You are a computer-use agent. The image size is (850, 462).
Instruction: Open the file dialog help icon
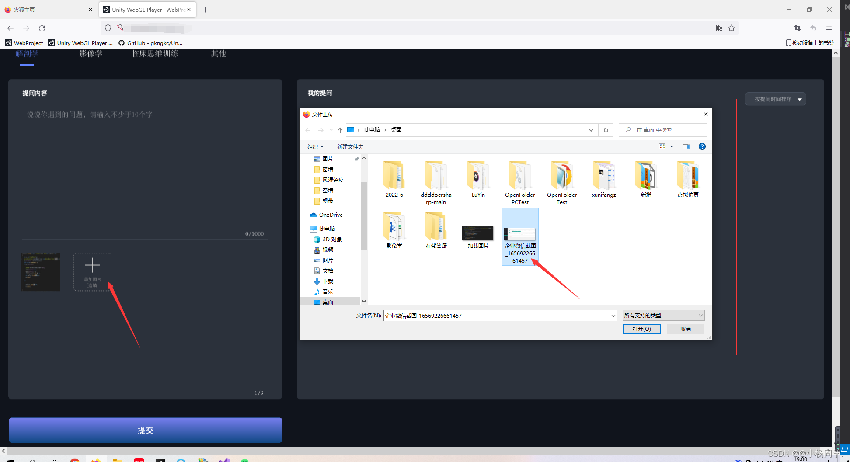702,146
